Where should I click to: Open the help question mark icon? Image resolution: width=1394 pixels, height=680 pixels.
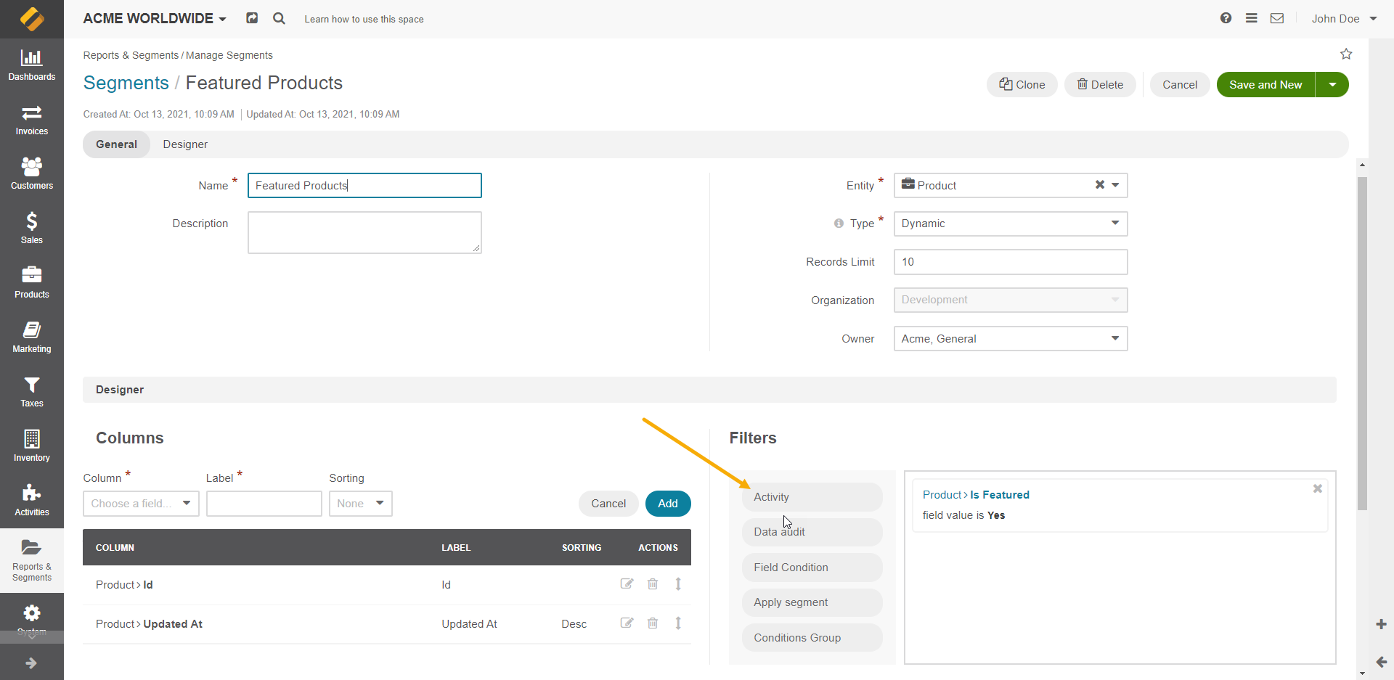(1226, 18)
